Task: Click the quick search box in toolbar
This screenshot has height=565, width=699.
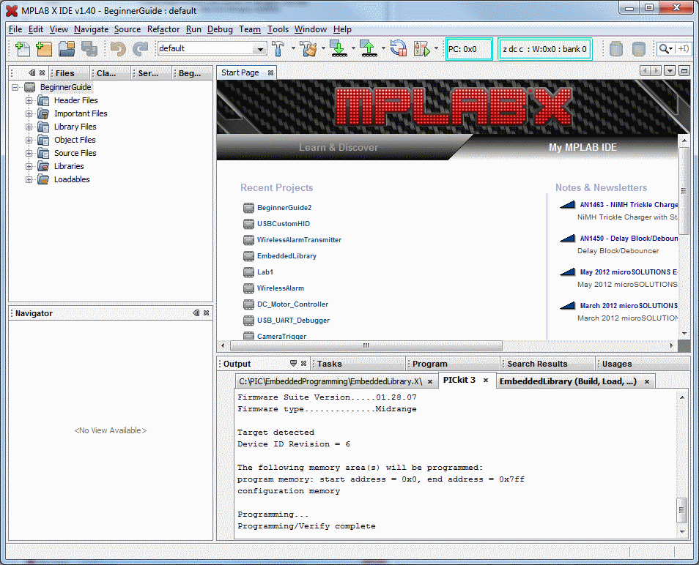Action: click(673, 48)
